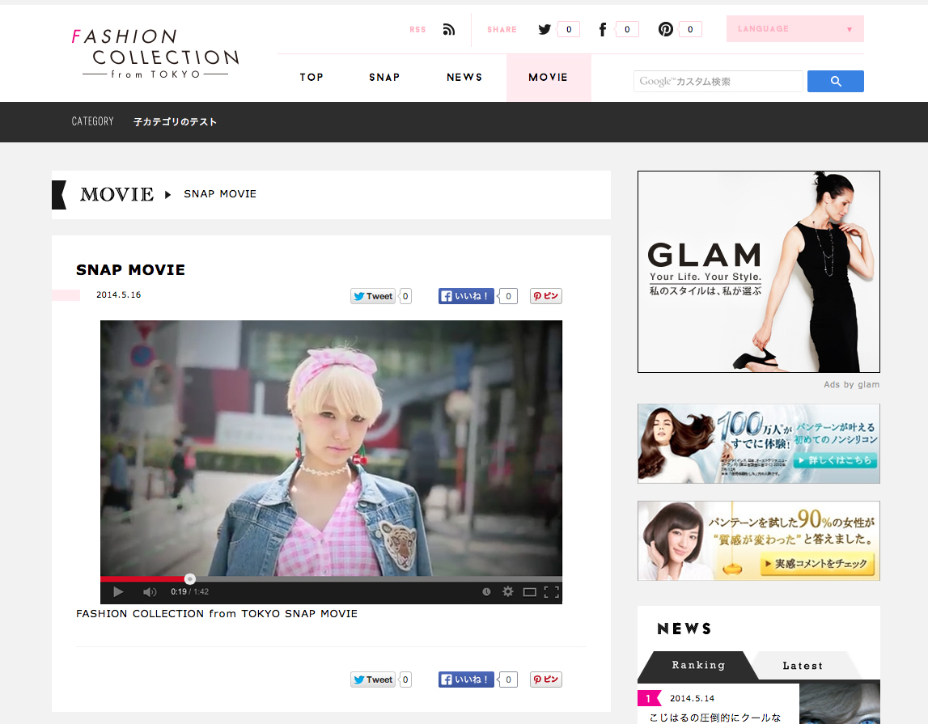Open video settings gear icon
Image resolution: width=928 pixels, height=724 pixels.
(508, 591)
